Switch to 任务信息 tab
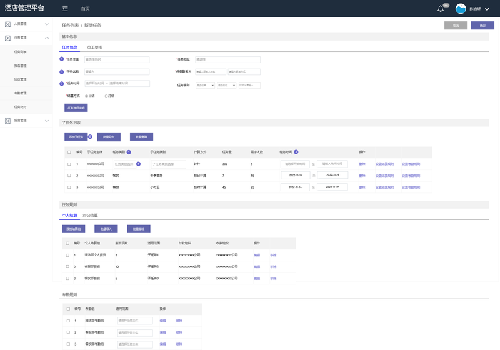500x350 pixels. point(69,47)
